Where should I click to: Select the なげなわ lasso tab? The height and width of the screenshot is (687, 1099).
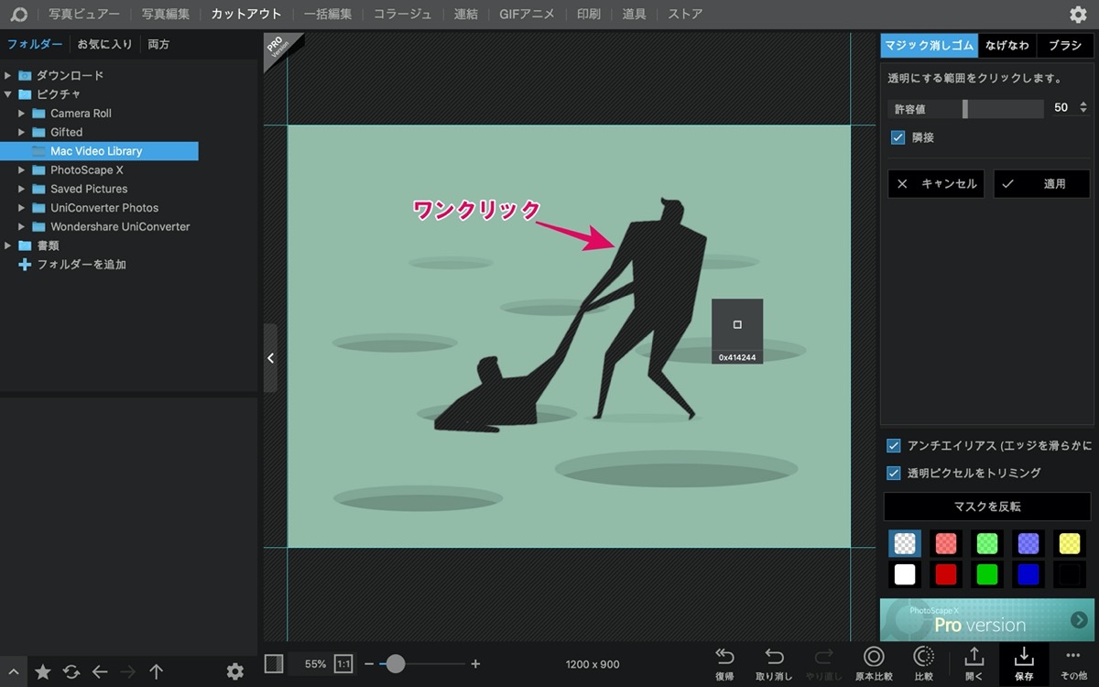[1007, 45]
